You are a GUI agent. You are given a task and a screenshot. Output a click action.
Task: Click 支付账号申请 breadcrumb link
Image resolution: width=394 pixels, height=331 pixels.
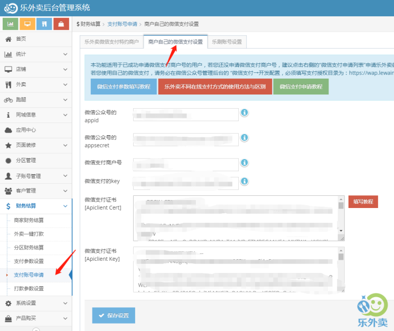(x=123, y=24)
